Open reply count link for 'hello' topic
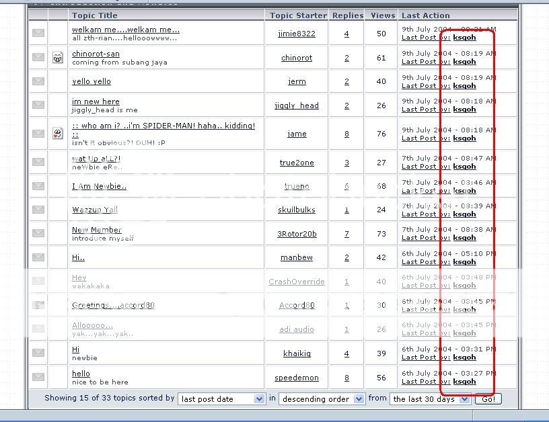Image resolution: width=549 pixels, height=422 pixels. click(x=346, y=378)
